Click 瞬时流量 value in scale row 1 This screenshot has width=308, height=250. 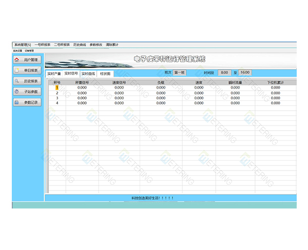tap(235, 88)
